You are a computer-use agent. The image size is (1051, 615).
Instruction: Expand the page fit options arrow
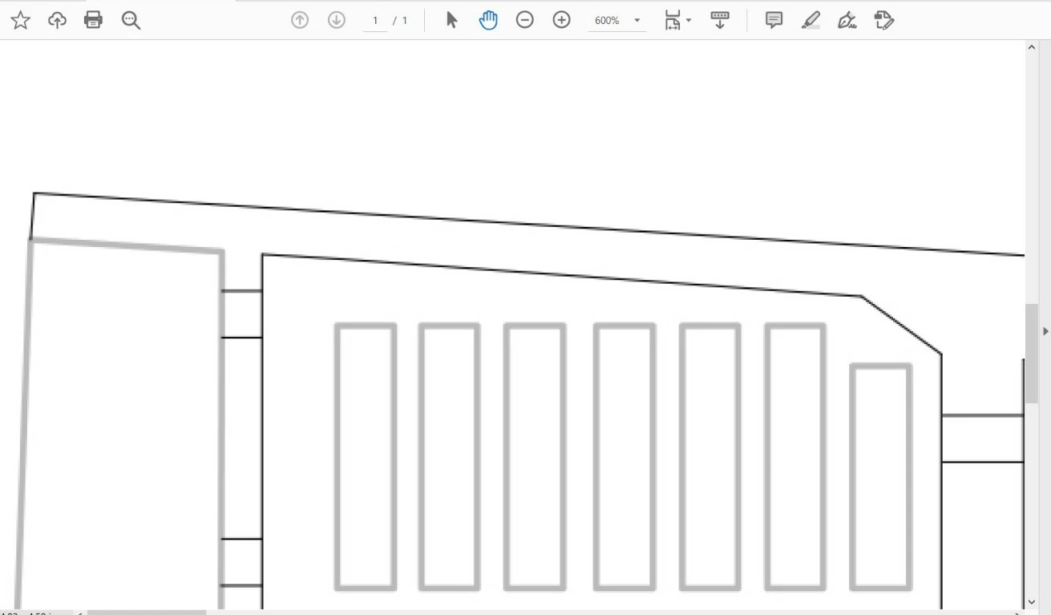point(689,20)
